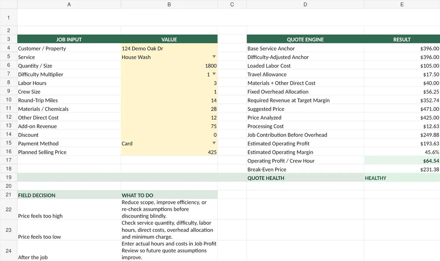The image size is (440, 261).
Task: Click the 'Payment Method' label
Action: pyautogui.click(x=38, y=143)
